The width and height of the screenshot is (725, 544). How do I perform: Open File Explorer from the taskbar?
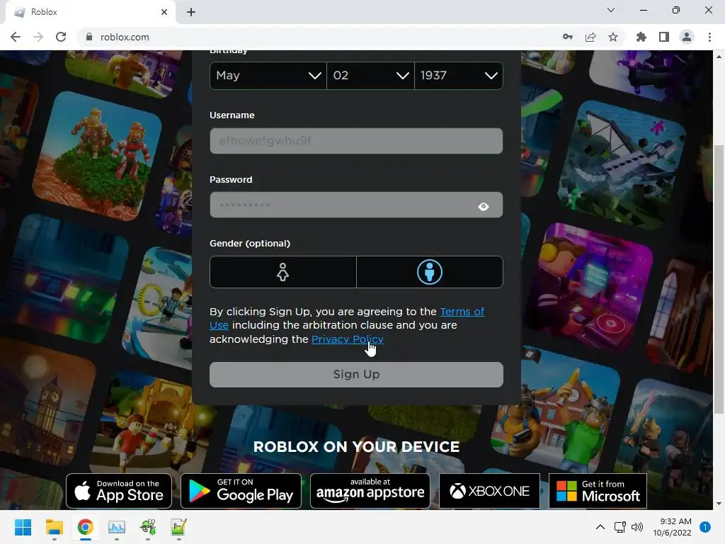click(54, 527)
